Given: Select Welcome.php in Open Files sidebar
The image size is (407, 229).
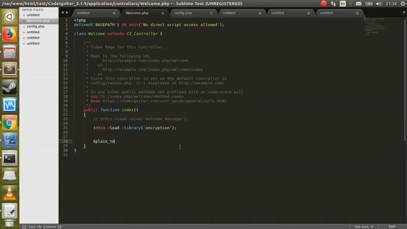Looking at the screenshot, I should tap(38, 21).
